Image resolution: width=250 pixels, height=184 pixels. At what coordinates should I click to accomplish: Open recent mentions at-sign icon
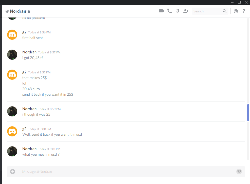(x=236, y=11)
